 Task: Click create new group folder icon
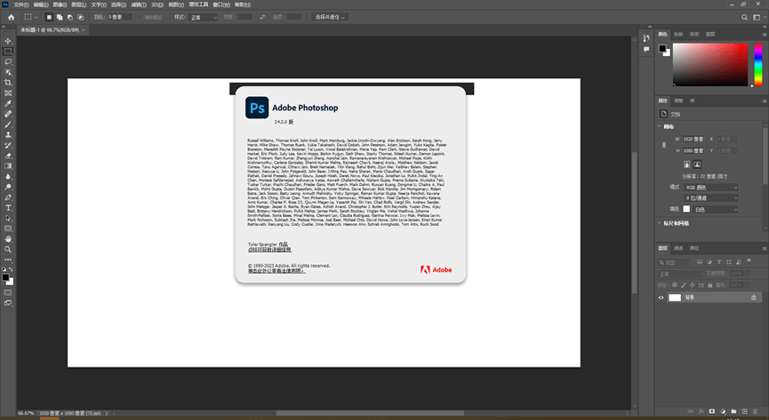pyautogui.click(x=733, y=411)
